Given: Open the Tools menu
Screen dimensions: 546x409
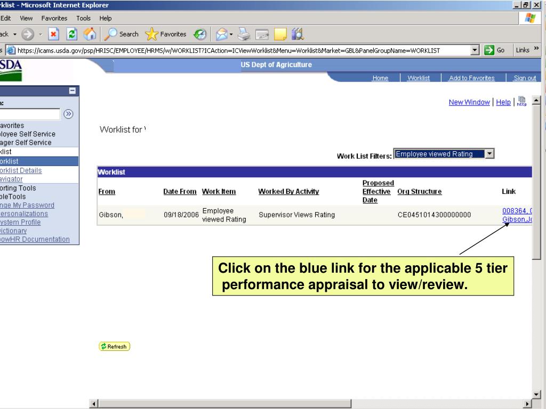Looking at the screenshot, I should [x=83, y=18].
